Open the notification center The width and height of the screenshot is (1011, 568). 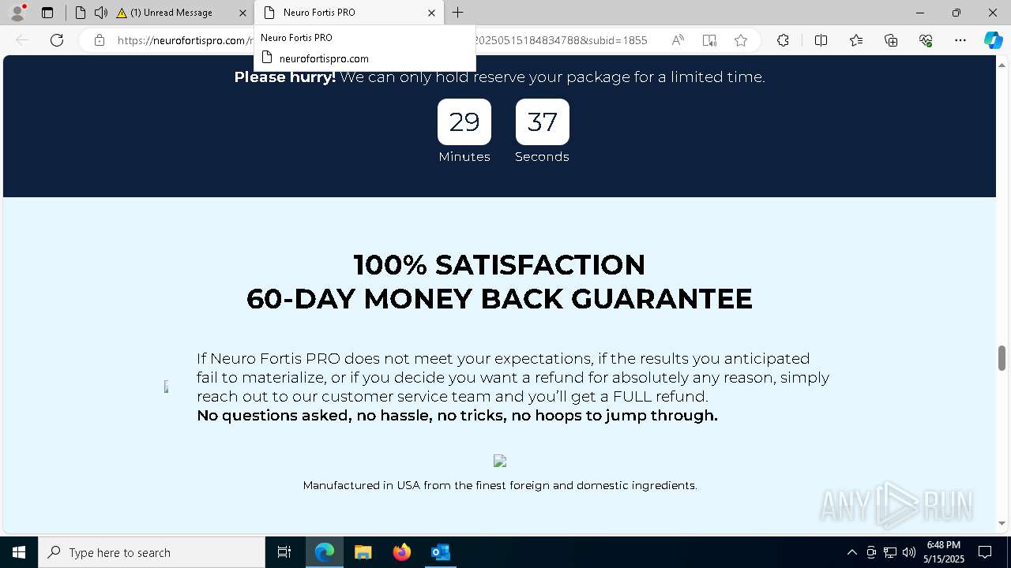tap(985, 552)
